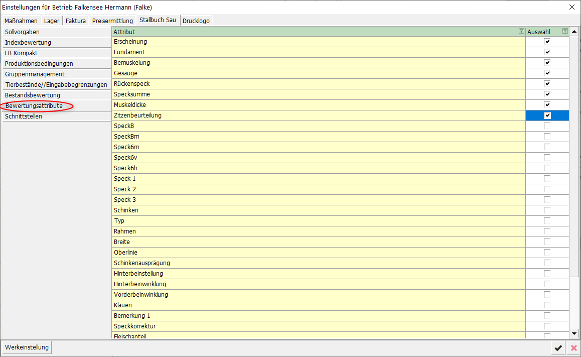Open filter icon in Attribut column header
Viewport: 581px width, 357px height.
coord(521,32)
